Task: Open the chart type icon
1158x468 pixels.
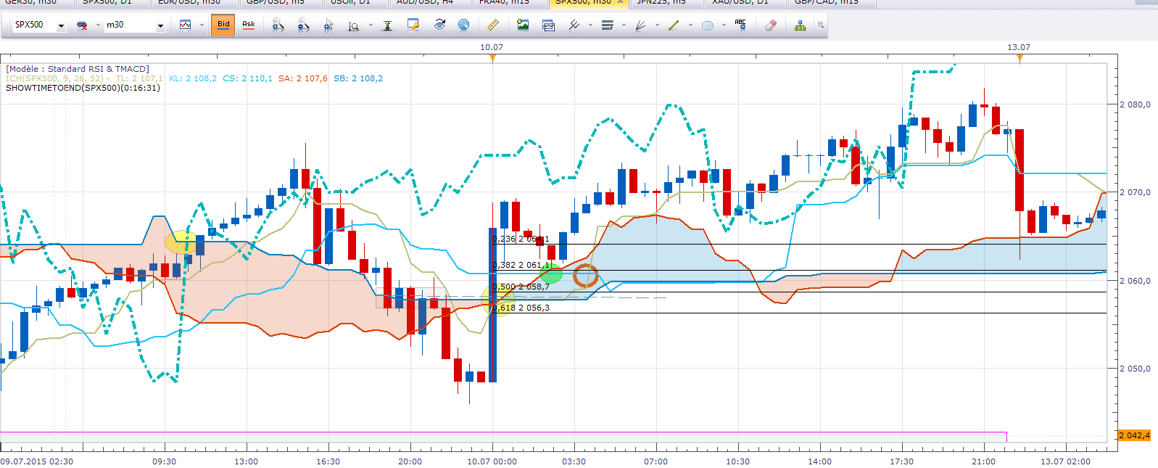Action: coord(186,25)
